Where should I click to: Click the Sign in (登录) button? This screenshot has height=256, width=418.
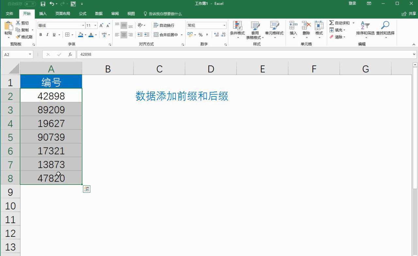coord(352,4)
